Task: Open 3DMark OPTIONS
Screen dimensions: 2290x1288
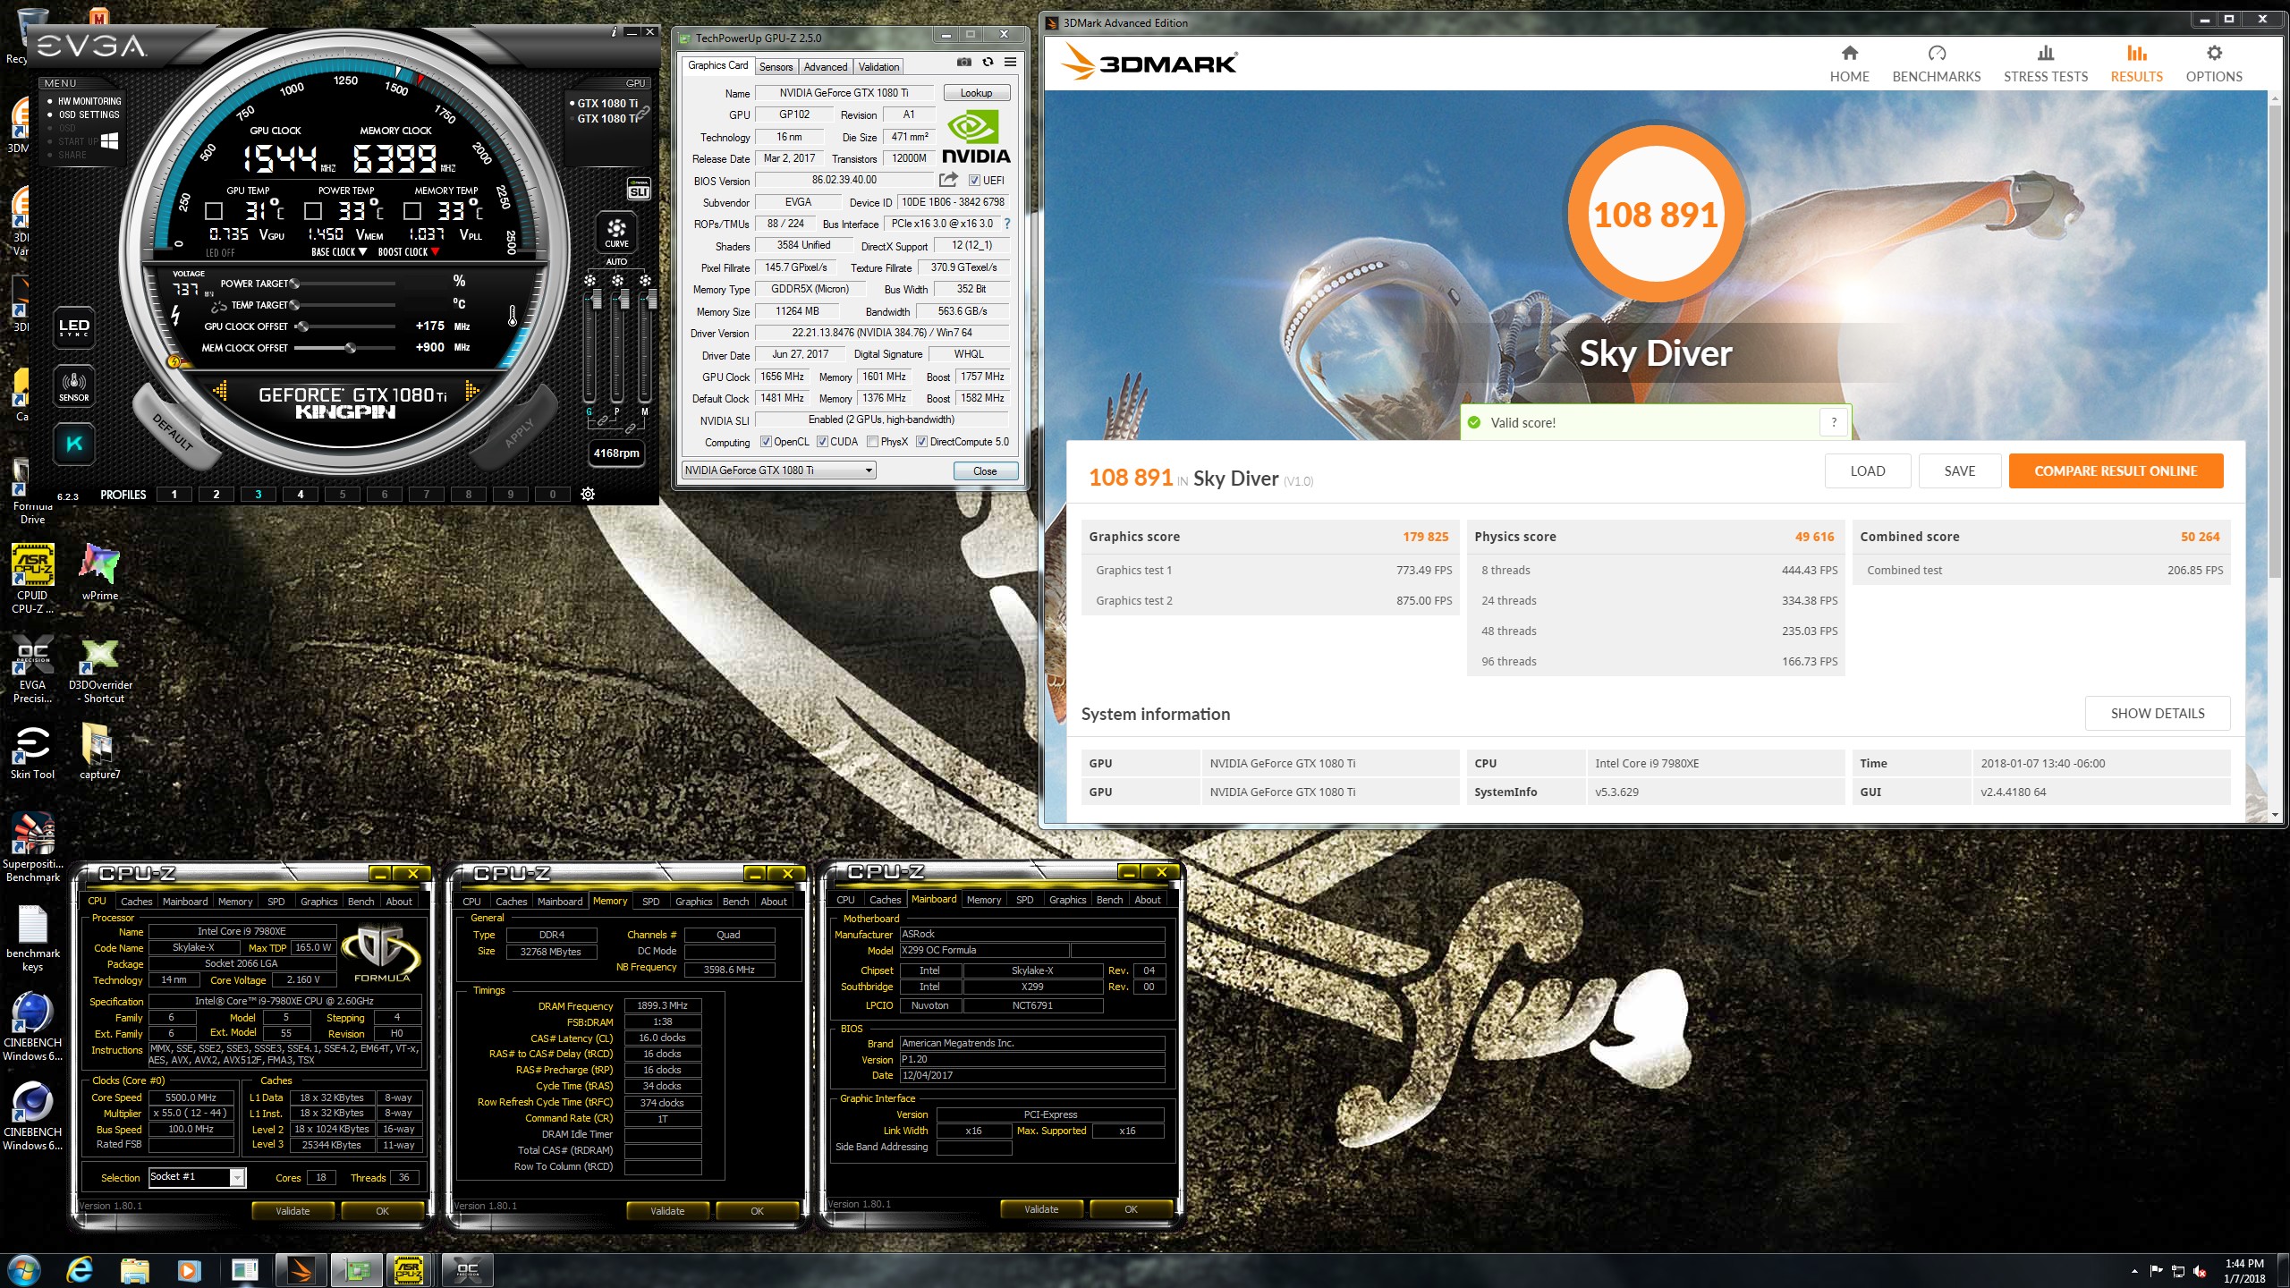Action: pyautogui.click(x=2213, y=64)
